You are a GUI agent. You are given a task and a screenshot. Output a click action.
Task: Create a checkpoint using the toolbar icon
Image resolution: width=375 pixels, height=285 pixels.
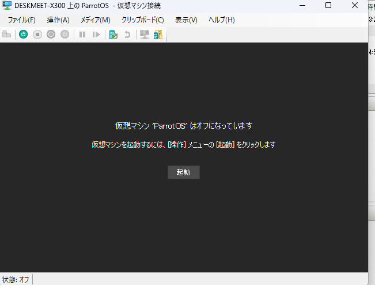pyautogui.click(x=113, y=34)
